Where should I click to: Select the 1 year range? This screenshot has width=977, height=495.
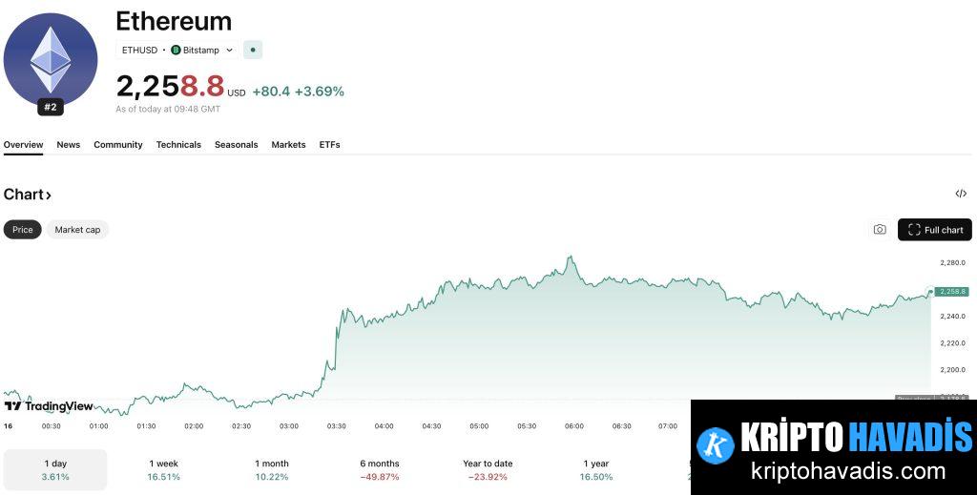[596, 470]
